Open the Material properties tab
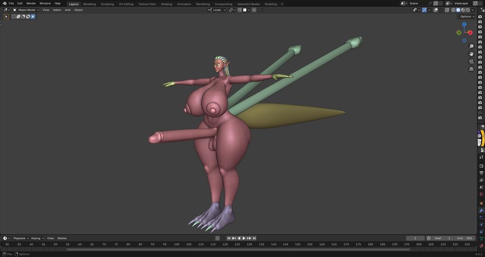485x257 pixels. point(481,246)
